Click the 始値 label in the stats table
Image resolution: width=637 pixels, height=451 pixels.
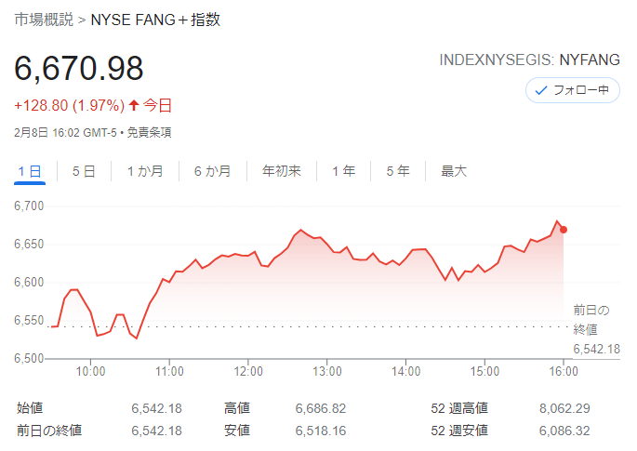(30, 408)
